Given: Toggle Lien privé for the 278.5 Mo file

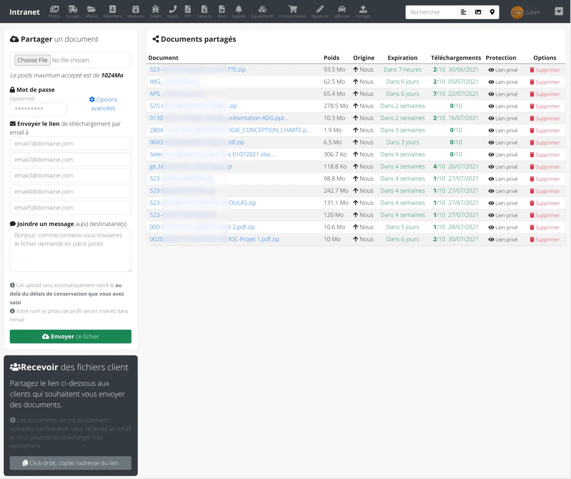Looking at the screenshot, I should click(x=503, y=106).
